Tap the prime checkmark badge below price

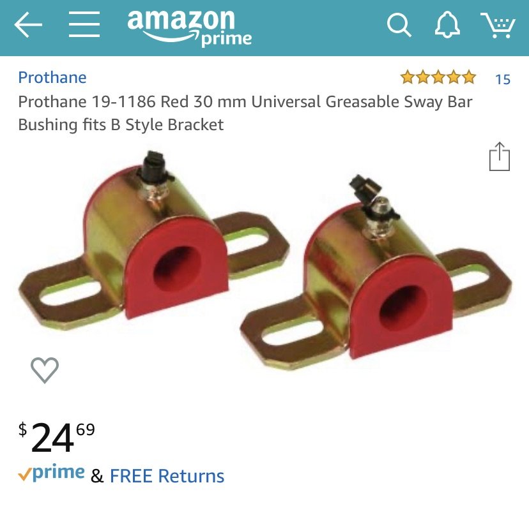pos(51,473)
